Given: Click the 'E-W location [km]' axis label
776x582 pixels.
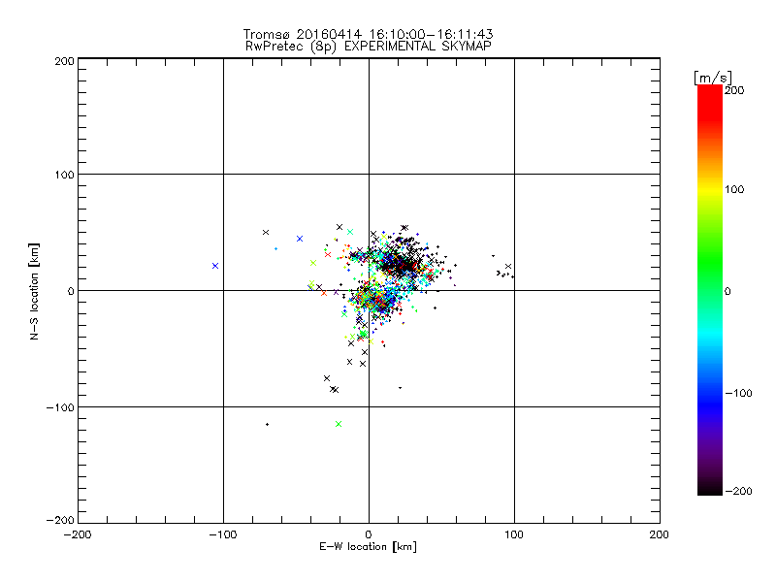Looking at the screenshot, I should pyautogui.click(x=368, y=547).
